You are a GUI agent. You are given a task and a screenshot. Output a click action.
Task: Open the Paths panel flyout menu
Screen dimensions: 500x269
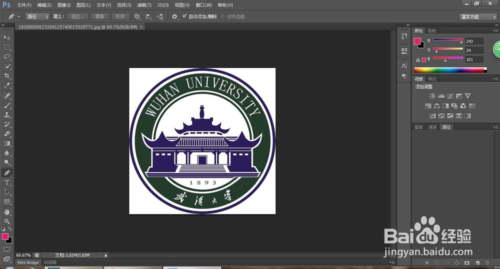click(x=495, y=127)
